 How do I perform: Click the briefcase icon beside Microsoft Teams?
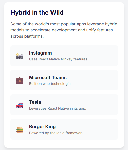tap(20, 81)
